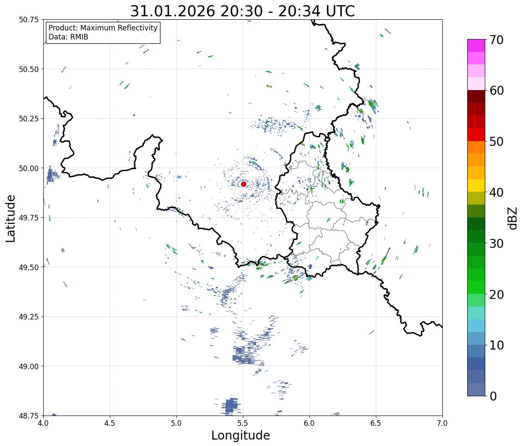
Task: Click the y-axis tick label 50.50
Action: tap(29, 69)
